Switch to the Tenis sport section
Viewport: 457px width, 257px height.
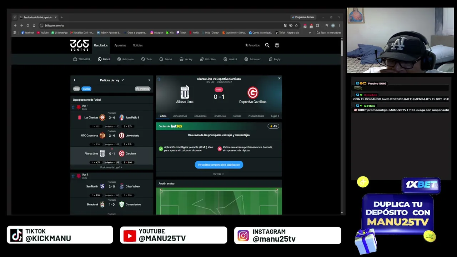pyautogui.click(x=147, y=59)
